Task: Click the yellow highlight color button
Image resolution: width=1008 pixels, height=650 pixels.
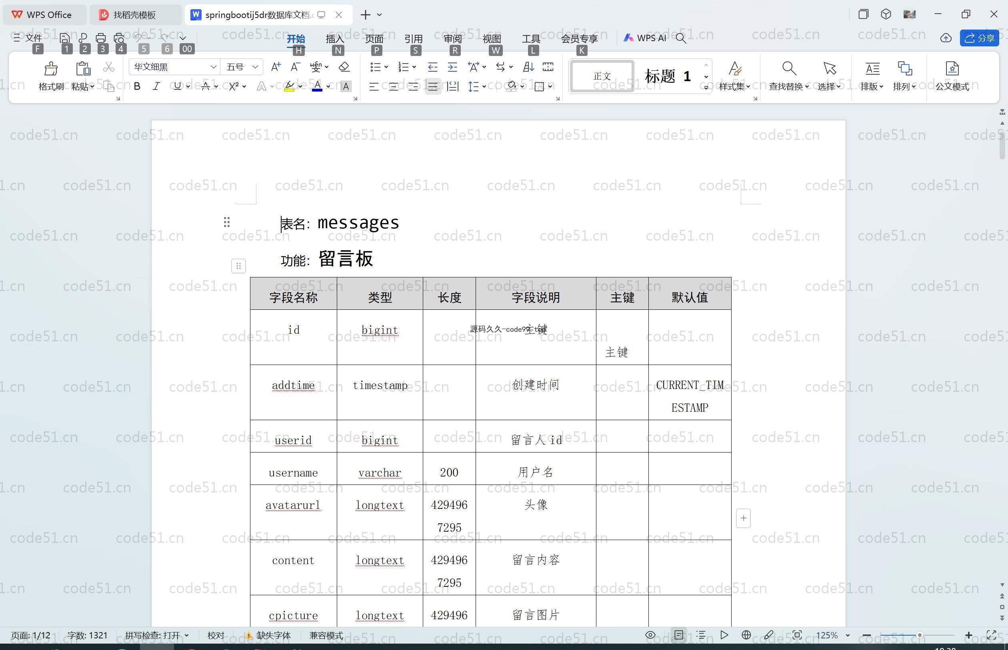Action: point(289,86)
